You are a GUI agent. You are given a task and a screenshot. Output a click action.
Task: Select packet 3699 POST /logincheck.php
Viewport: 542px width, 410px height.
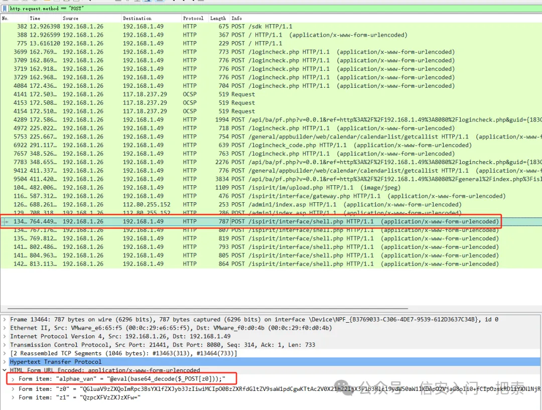pyautogui.click(x=271, y=52)
